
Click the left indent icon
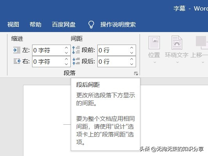[x=17, y=50]
